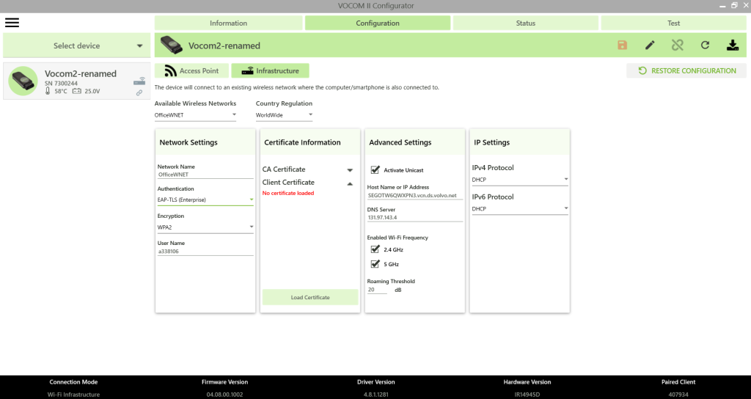Click RESTORE CONFIGURATION button
751x399 pixels.
(686, 70)
